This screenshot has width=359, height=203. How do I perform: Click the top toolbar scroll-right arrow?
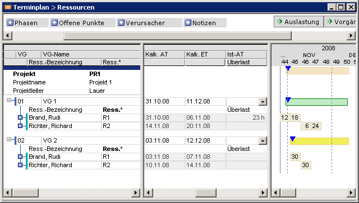(x=351, y=36)
